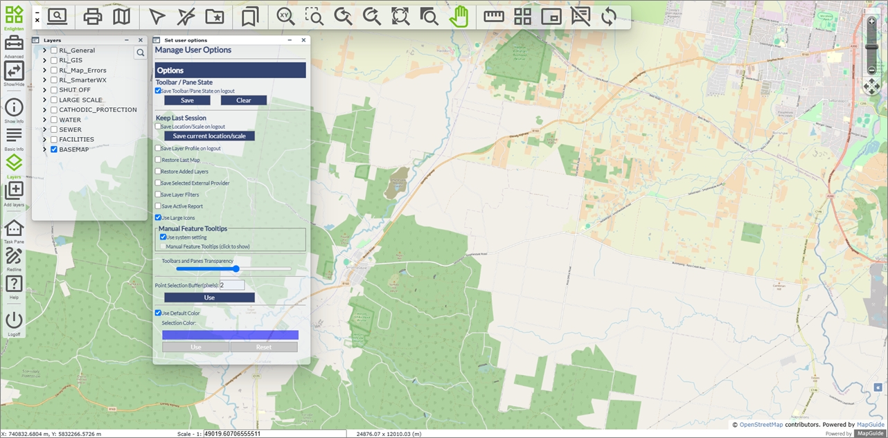Open the Task Pane from sidebar
Viewport: 888px width, 438px height.
[x=14, y=228]
